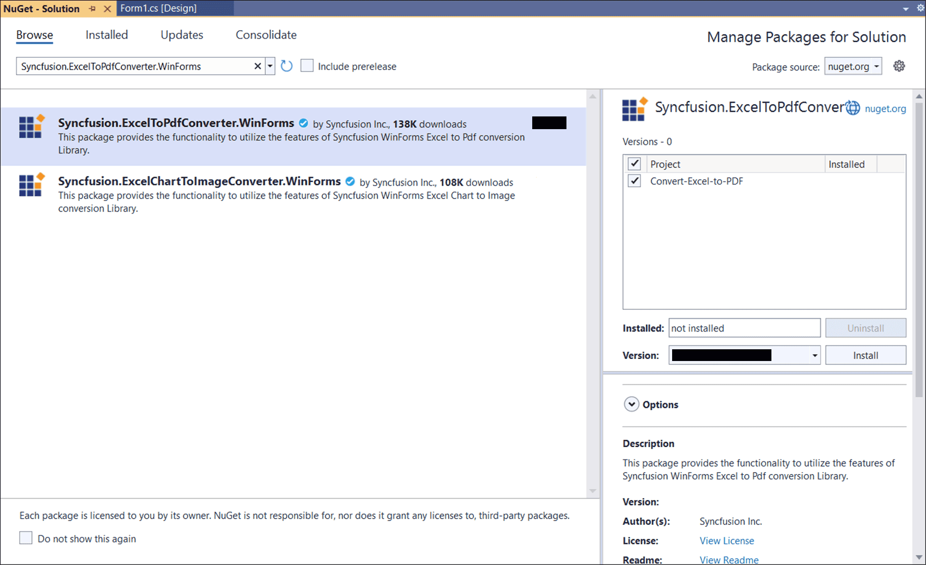Uncheck the Convert-Excel-to-PDF project checkbox

[634, 181]
